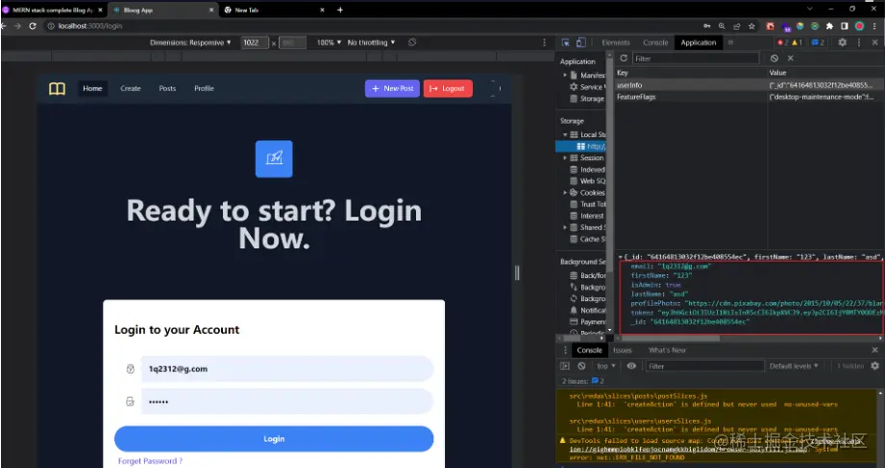Select the userInfo key row
The height and width of the screenshot is (468, 885).
[750, 85]
